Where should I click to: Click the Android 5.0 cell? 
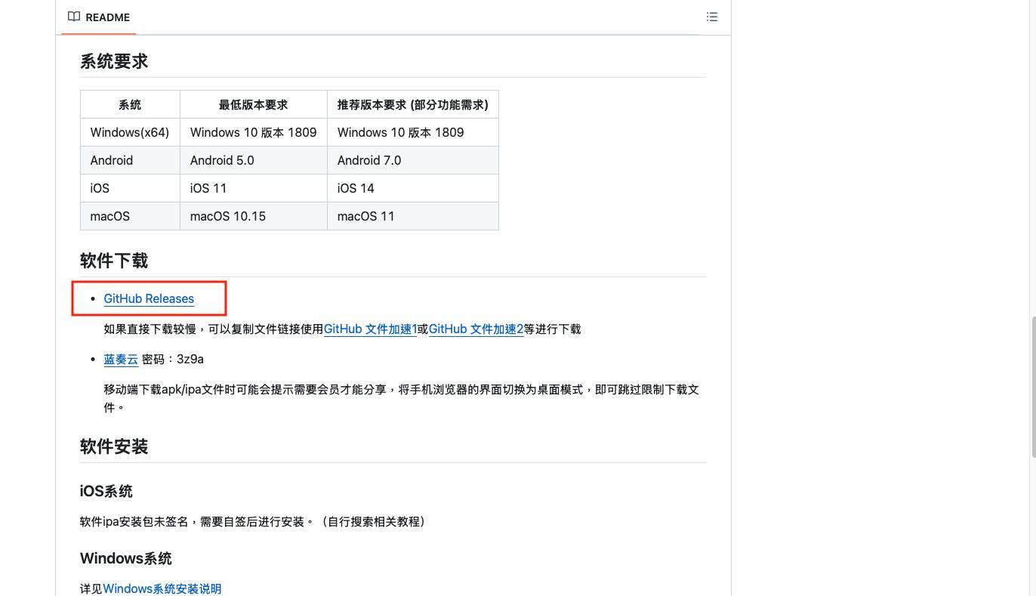pyautogui.click(x=253, y=160)
